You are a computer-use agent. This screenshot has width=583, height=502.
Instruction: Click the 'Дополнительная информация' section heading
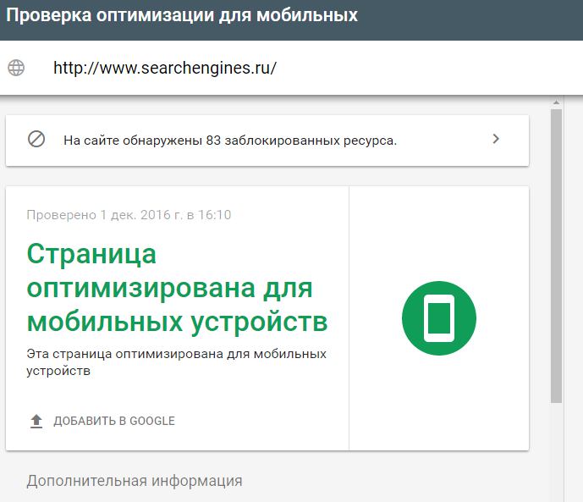tap(135, 481)
